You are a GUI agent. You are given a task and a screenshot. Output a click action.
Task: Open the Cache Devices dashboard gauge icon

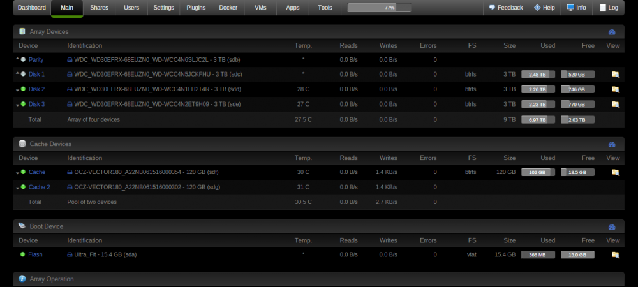(x=612, y=144)
